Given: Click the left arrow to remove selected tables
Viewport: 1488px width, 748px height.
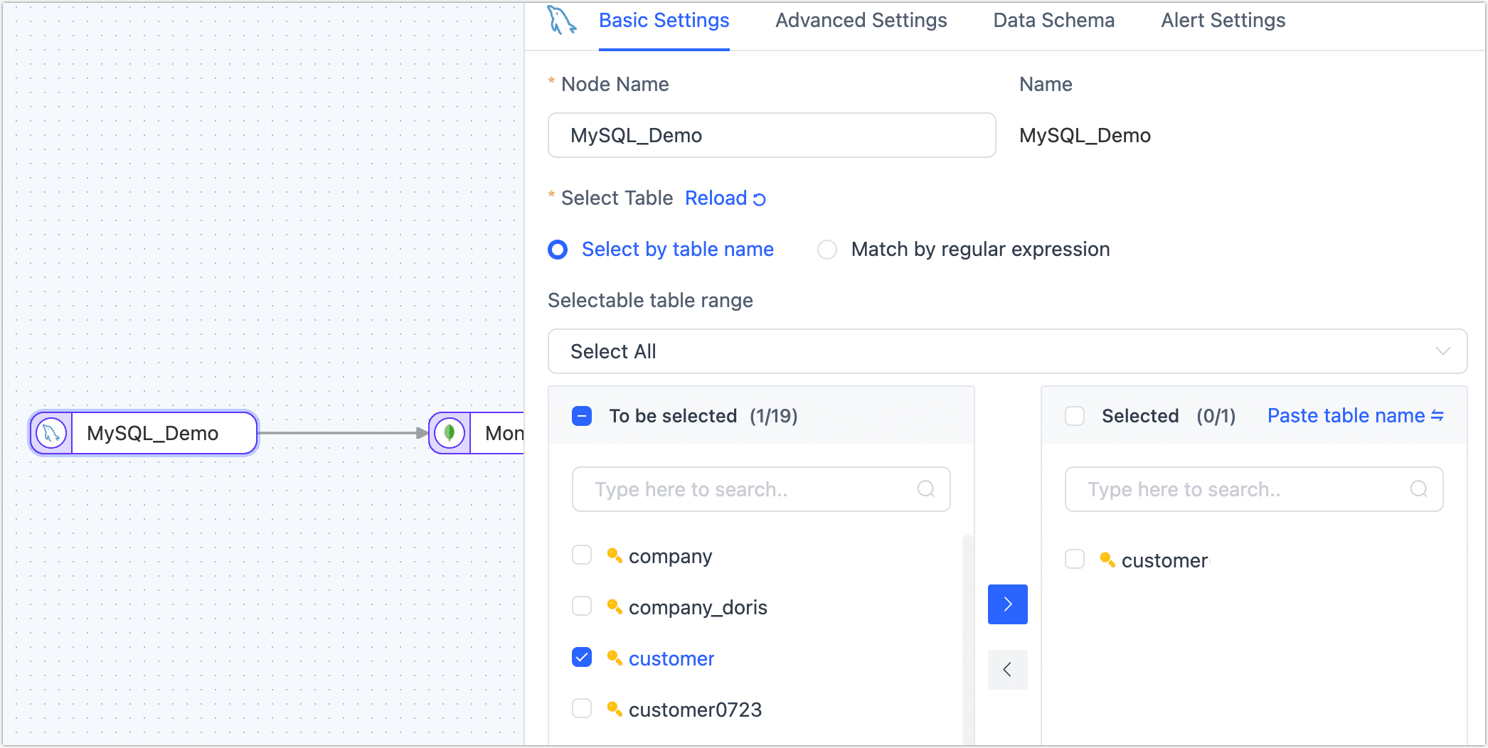Looking at the screenshot, I should [x=1007, y=669].
